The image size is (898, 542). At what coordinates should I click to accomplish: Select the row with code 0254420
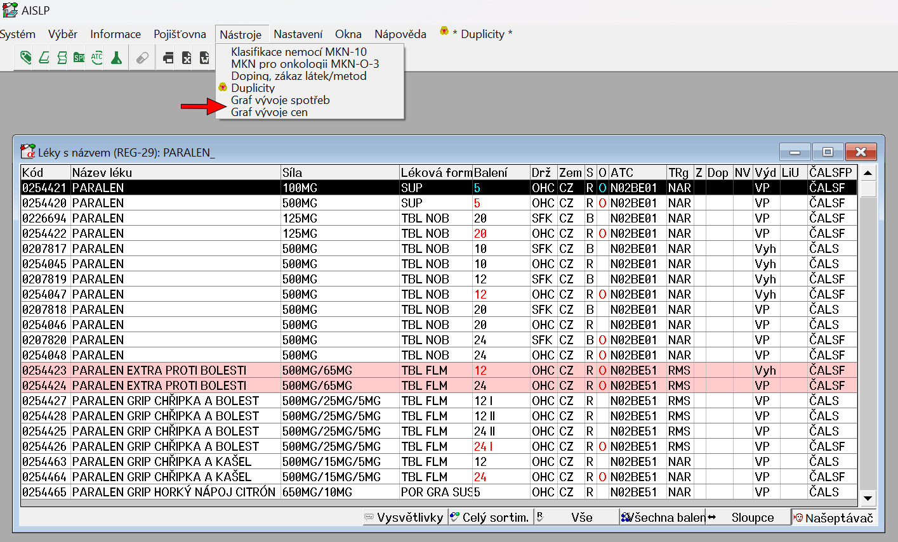439,203
